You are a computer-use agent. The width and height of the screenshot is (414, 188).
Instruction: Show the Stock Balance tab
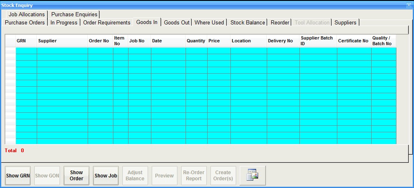[248, 22]
